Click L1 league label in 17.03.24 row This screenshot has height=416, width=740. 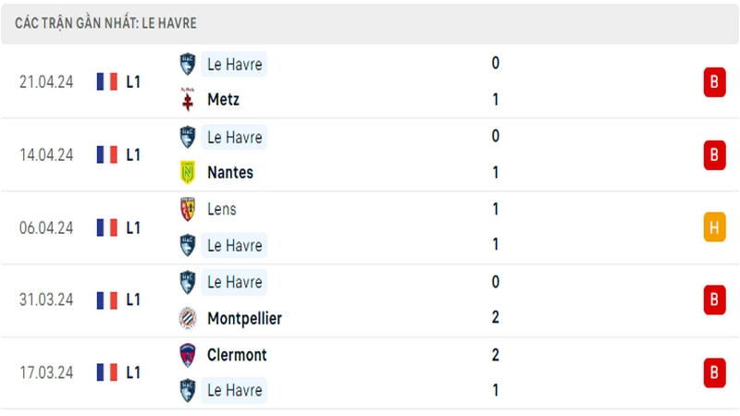(x=133, y=373)
